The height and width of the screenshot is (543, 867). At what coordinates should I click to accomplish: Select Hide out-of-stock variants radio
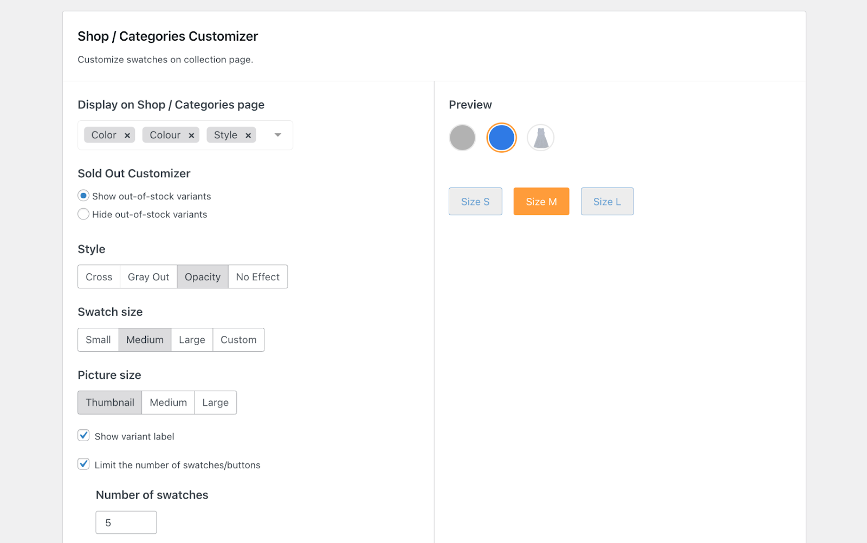[x=83, y=214]
